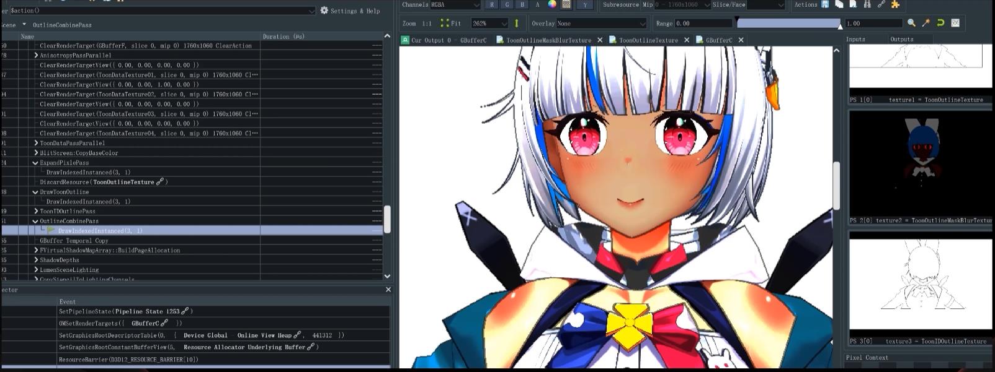Image resolution: width=995 pixels, height=372 pixels.
Task: Follow link icon after Resource Allocator Underlying Buffer
Action: coord(311,347)
